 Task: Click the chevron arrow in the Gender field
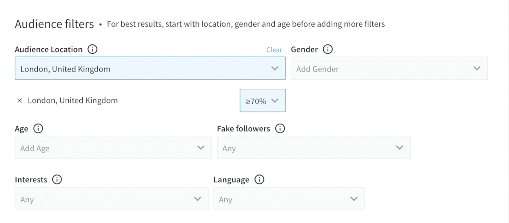[477, 69]
